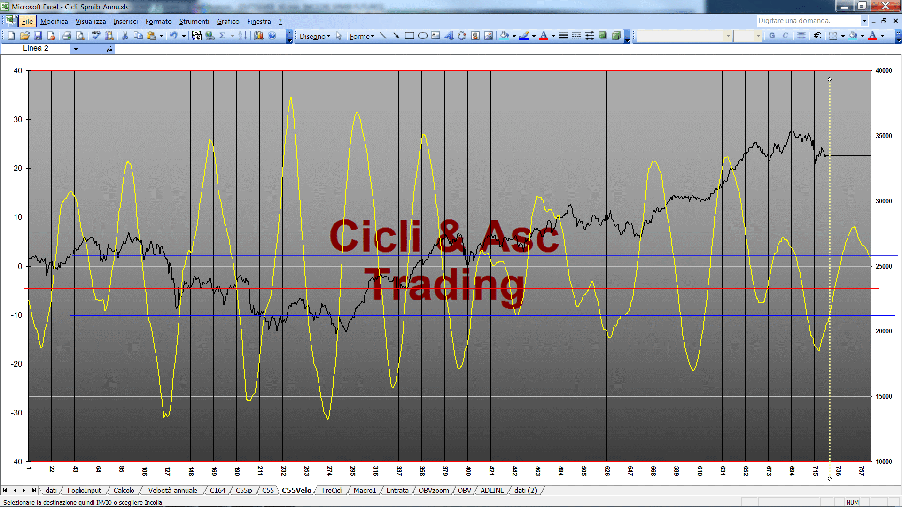Open 3-D Style options
Image resolution: width=902 pixels, height=507 pixels.
coord(616,36)
